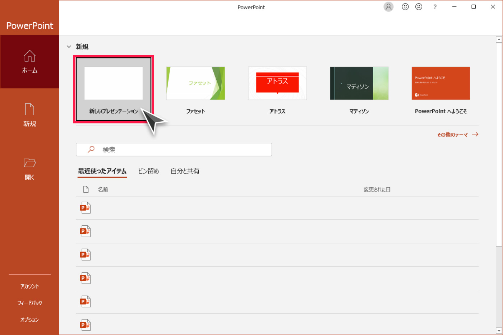Open the PowerPoint へようこそ template
This screenshot has width=503, height=335.
click(x=441, y=83)
